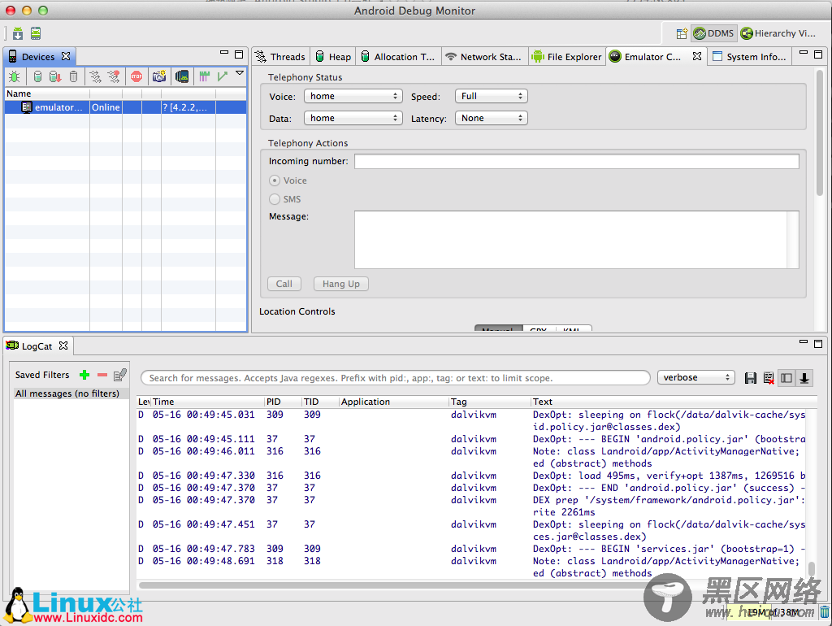Image resolution: width=832 pixels, height=626 pixels.
Task: Close the LogCat view
Action: tap(63, 346)
